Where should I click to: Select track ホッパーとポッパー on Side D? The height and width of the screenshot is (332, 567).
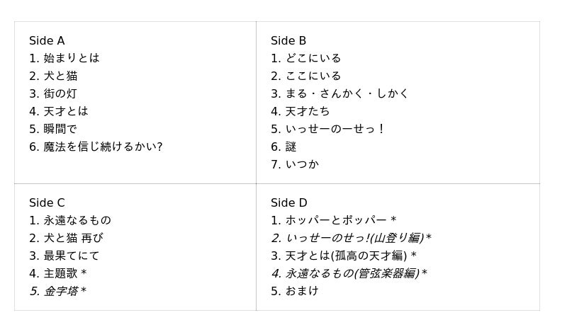click(340, 221)
